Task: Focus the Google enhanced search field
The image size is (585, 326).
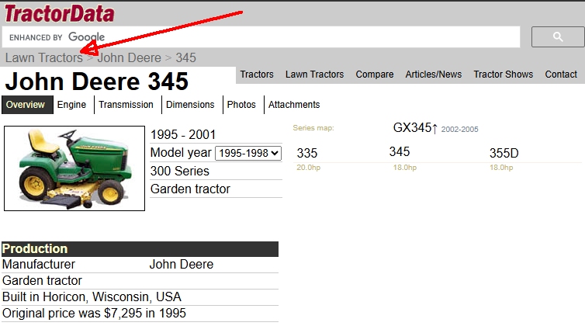Action: click(261, 37)
